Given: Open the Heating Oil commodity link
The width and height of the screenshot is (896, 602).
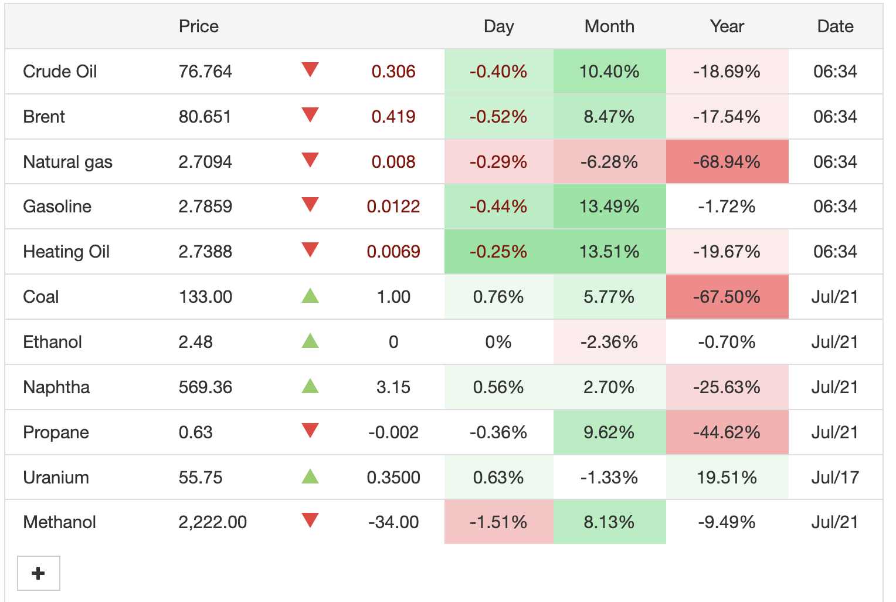Looking at the screenshot, I should pos(66,252).
